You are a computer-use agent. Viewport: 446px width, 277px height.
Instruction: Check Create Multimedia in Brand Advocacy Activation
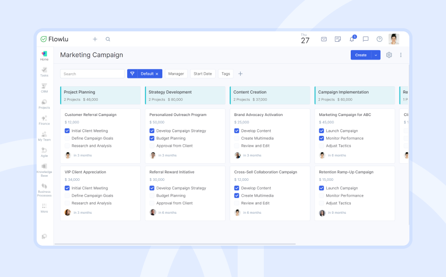click(237, 138)
